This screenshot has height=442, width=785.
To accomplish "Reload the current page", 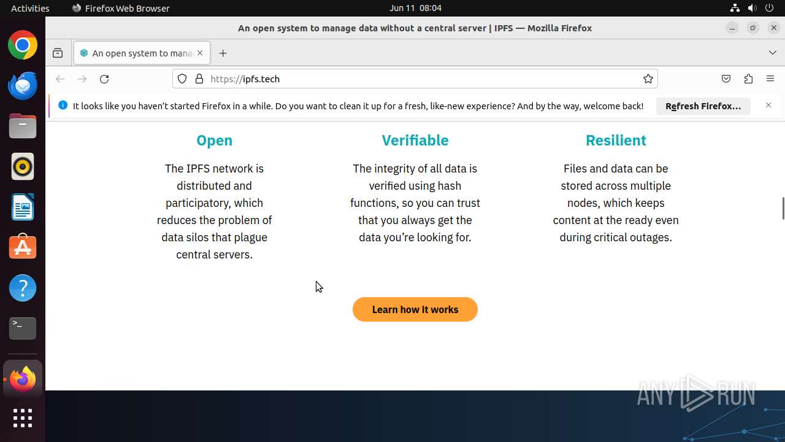I will click(104, 79).
